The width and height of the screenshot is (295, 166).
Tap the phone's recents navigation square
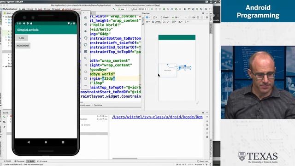pos(63,142)
